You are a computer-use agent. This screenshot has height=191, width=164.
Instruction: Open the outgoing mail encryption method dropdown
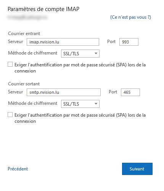click(x=80, y=104)
